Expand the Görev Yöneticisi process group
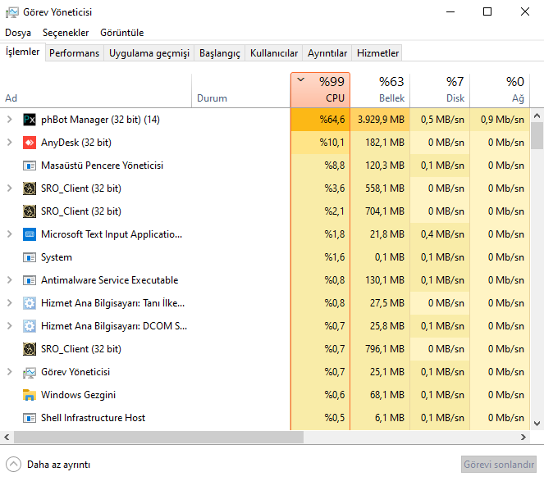544x481 pixels. (x=10, y=372)
